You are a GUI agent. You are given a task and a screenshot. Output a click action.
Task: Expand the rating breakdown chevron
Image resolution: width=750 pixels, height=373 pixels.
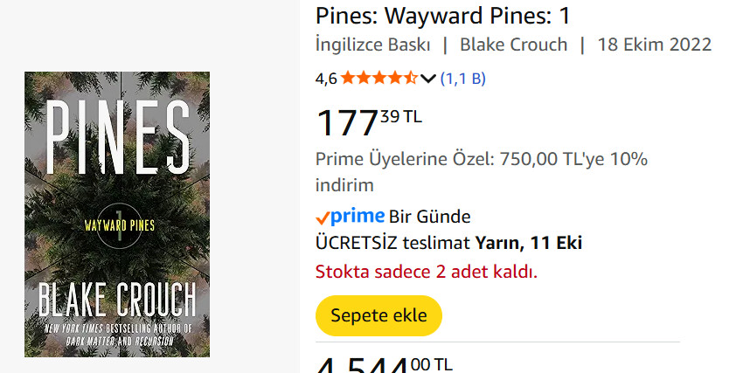pyautogui.click(x=428, y=79)
